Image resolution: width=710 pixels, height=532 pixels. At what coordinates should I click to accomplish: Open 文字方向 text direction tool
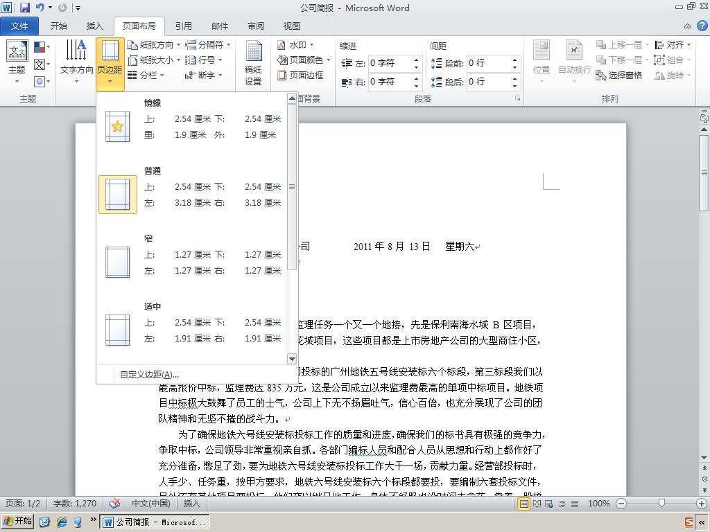click(76, 62)
